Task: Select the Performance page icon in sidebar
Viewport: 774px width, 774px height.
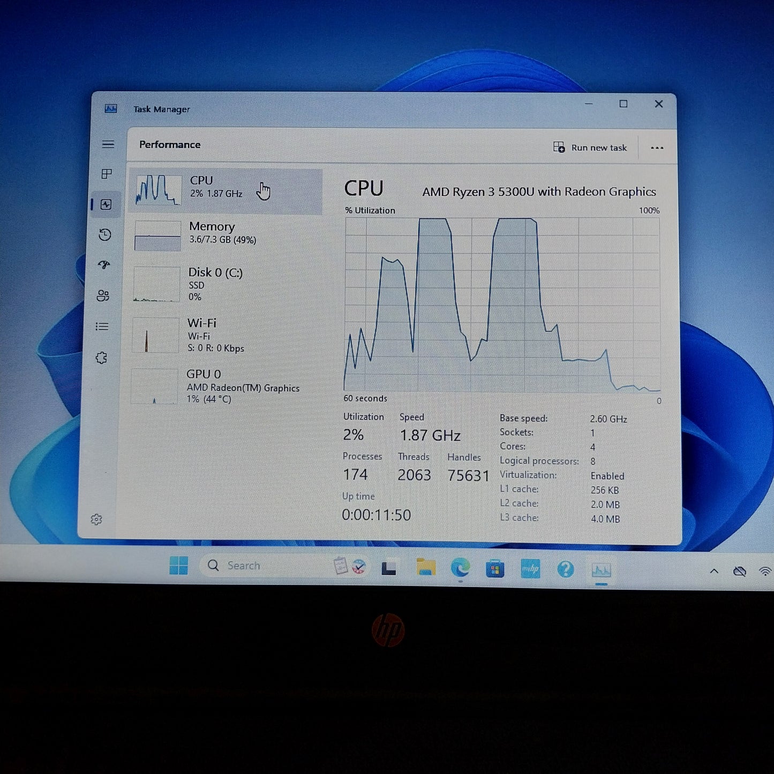Action: (106, 205)
